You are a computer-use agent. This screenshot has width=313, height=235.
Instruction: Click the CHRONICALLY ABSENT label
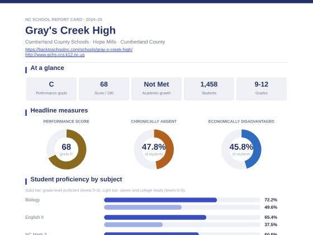click(154, 121)
